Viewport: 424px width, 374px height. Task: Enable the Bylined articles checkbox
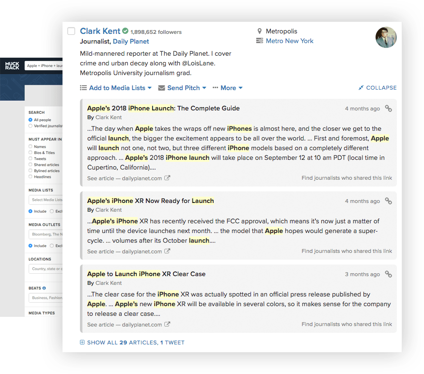31,171
